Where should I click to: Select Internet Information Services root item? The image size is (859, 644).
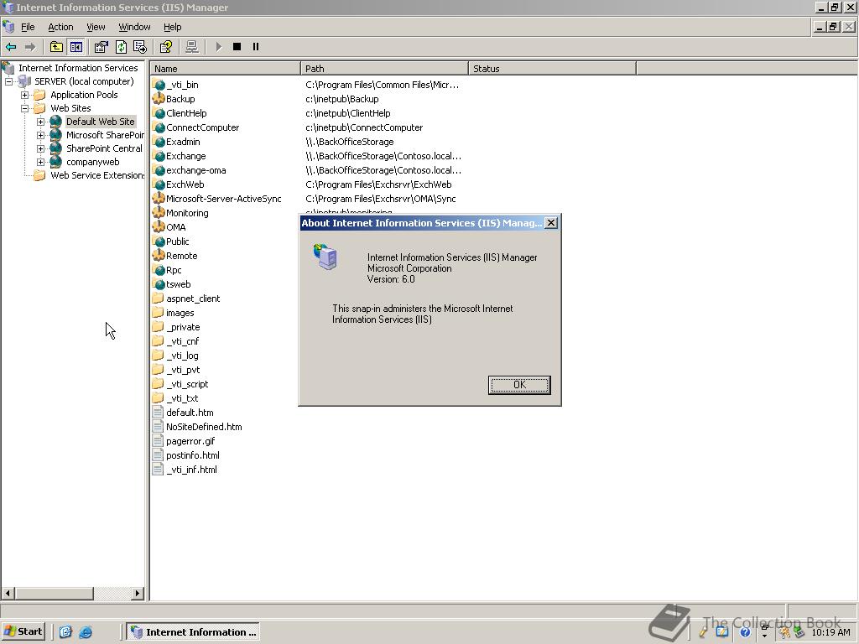point(78,68)
